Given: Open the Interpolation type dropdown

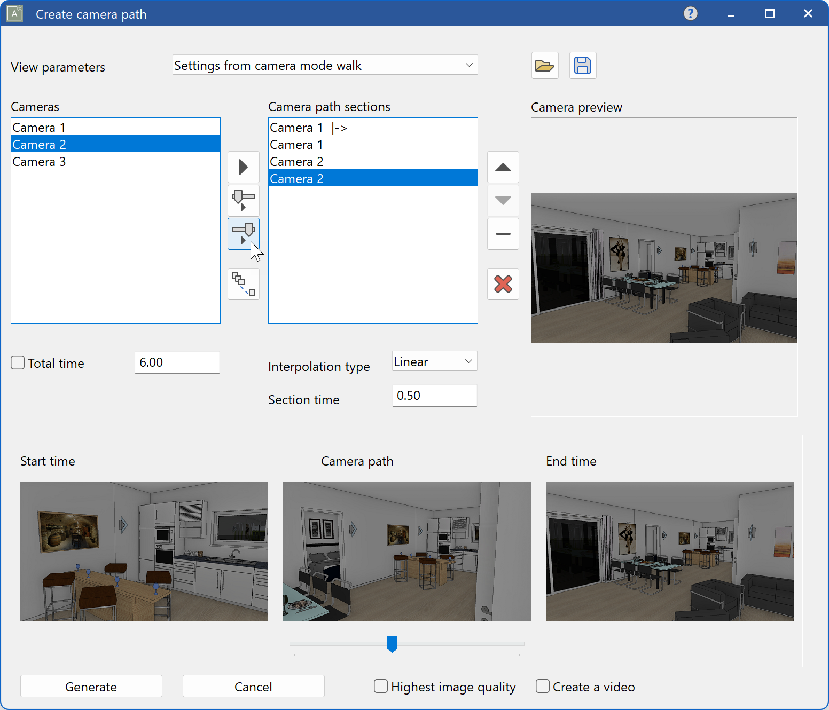Looking at the screenshot, I should click(x=434, y=361).
